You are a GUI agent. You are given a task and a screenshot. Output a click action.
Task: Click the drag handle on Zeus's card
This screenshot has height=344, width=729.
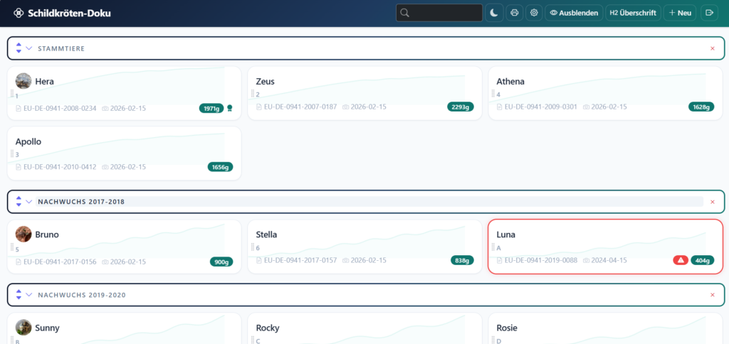click(253, 94)
